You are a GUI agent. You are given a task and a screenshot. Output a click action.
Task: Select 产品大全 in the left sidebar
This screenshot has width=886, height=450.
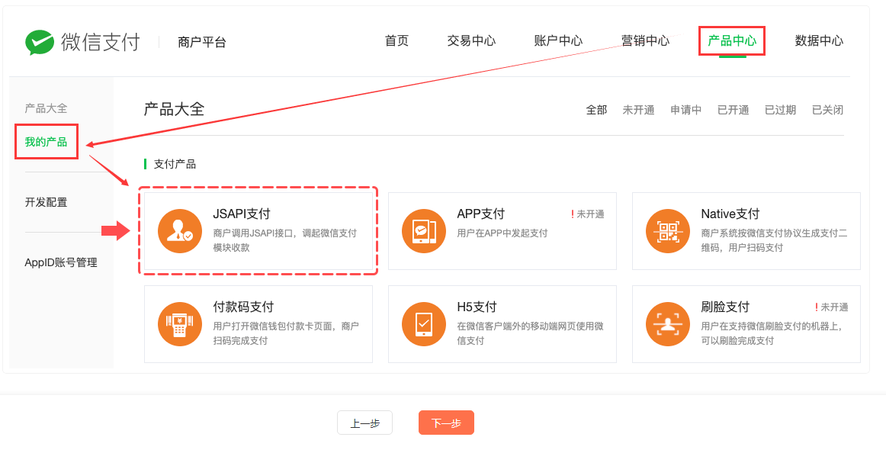(x=46, y=108)
